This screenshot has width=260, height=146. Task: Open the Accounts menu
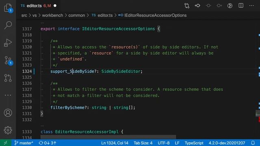[8, 113]
